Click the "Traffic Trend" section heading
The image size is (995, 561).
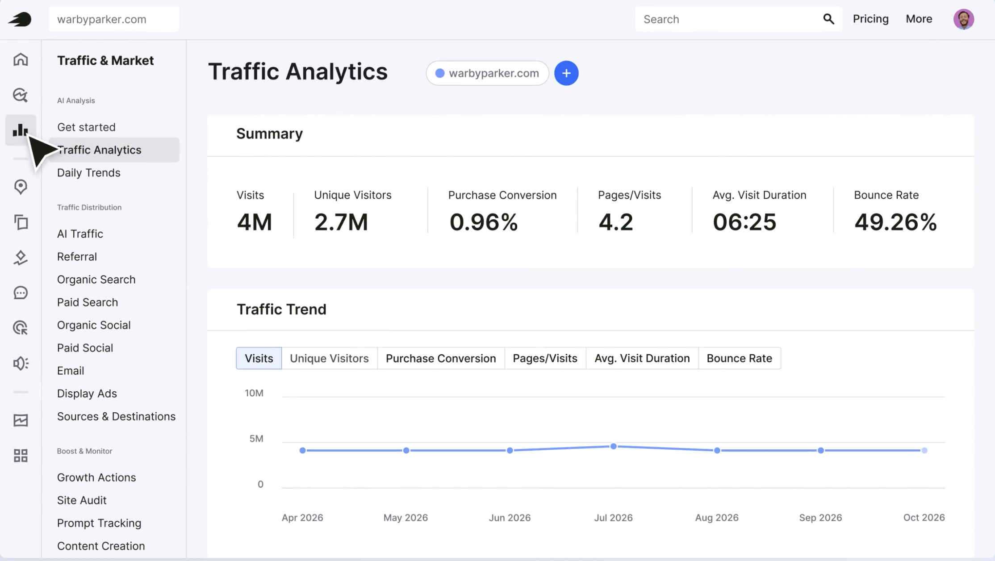click(281, 309)
